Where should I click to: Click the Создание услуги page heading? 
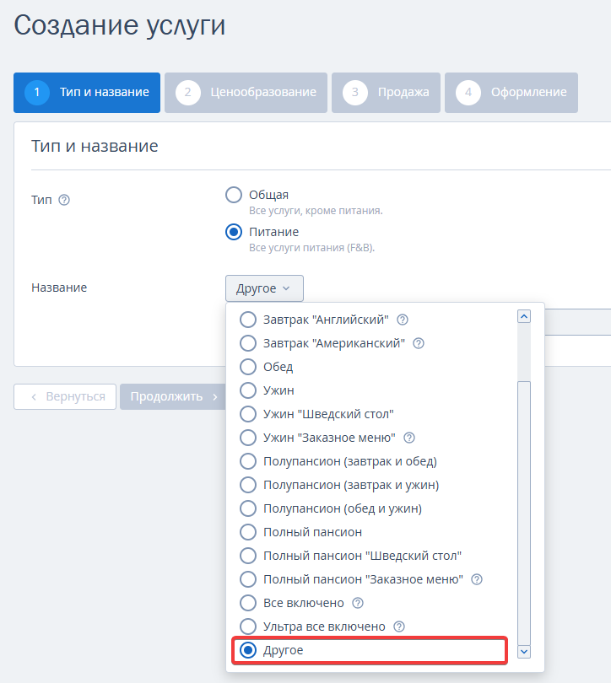[119, 26]
